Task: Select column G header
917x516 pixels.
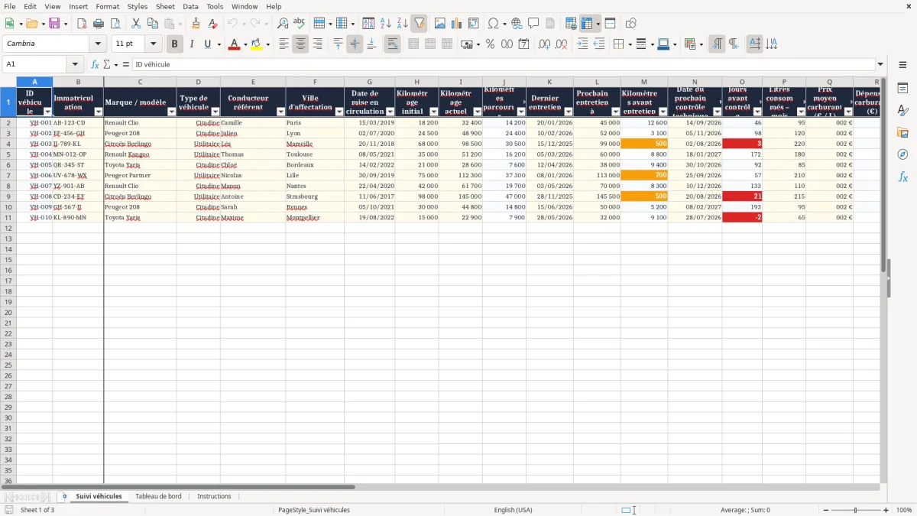Action: point(369,82)
